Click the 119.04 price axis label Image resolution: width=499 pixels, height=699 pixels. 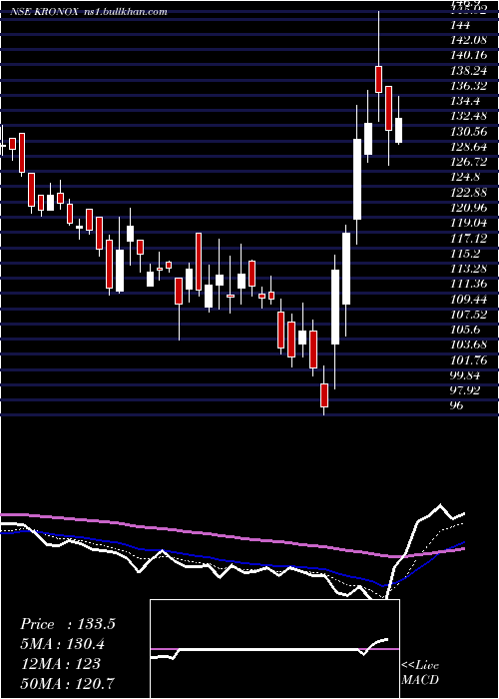469,223
